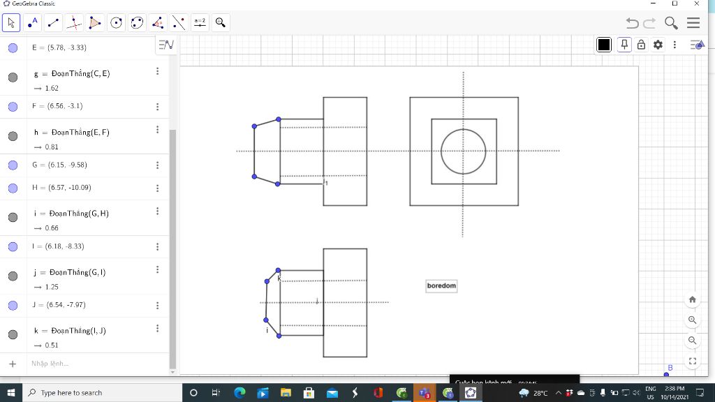The image size is (715, 402).
Task: Redo the last action
Action: click(x=649, y=23)
